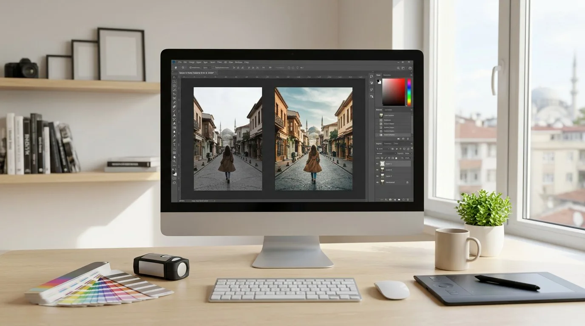Open the workspace switcher dropdown at top right
585x326 pixels.
click(404, 67)
